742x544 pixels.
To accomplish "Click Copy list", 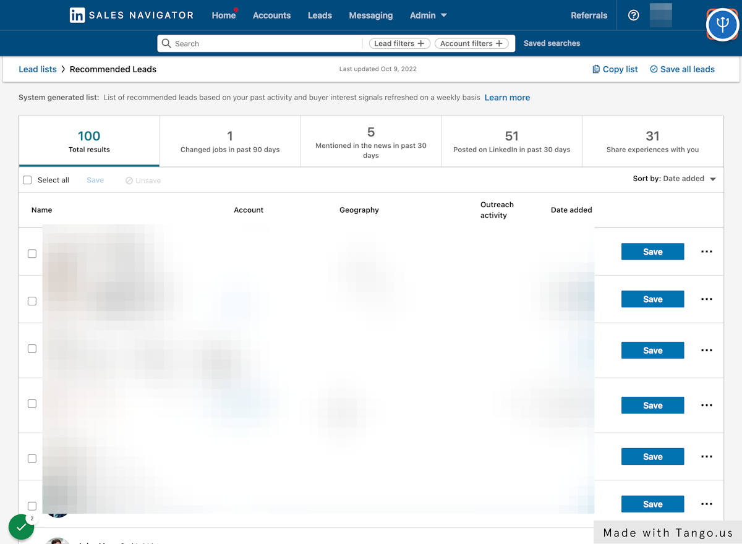I will point(615,69).
